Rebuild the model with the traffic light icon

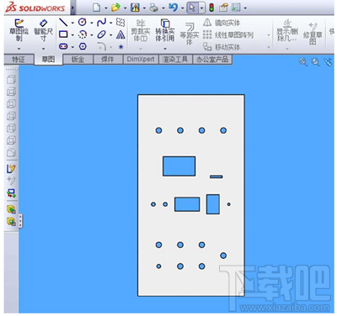tap(211, 8)
